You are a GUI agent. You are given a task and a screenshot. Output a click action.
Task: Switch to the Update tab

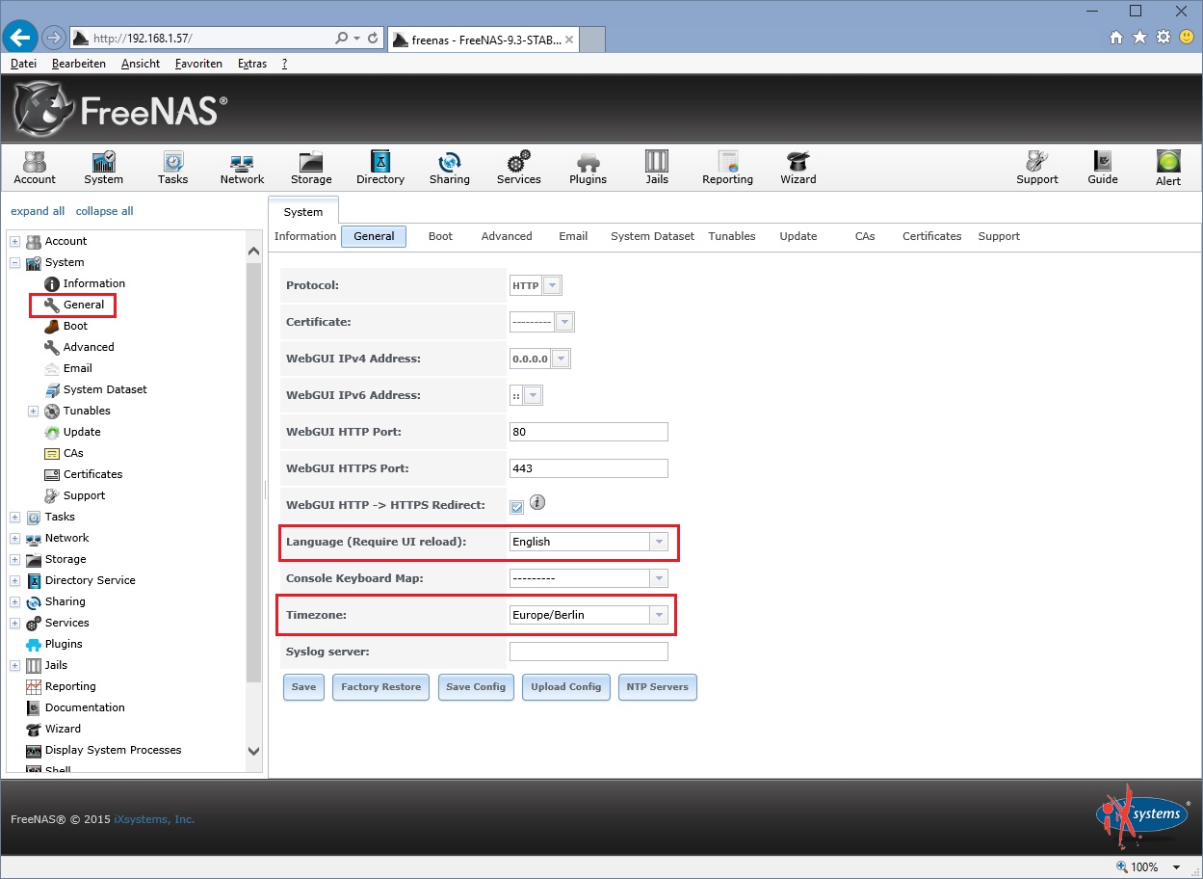pos(798,236)
